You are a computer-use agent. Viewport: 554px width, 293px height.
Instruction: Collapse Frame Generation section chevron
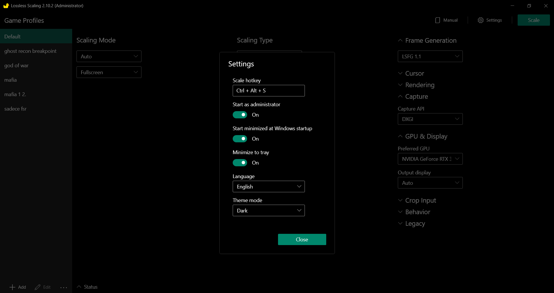point(400,40)
